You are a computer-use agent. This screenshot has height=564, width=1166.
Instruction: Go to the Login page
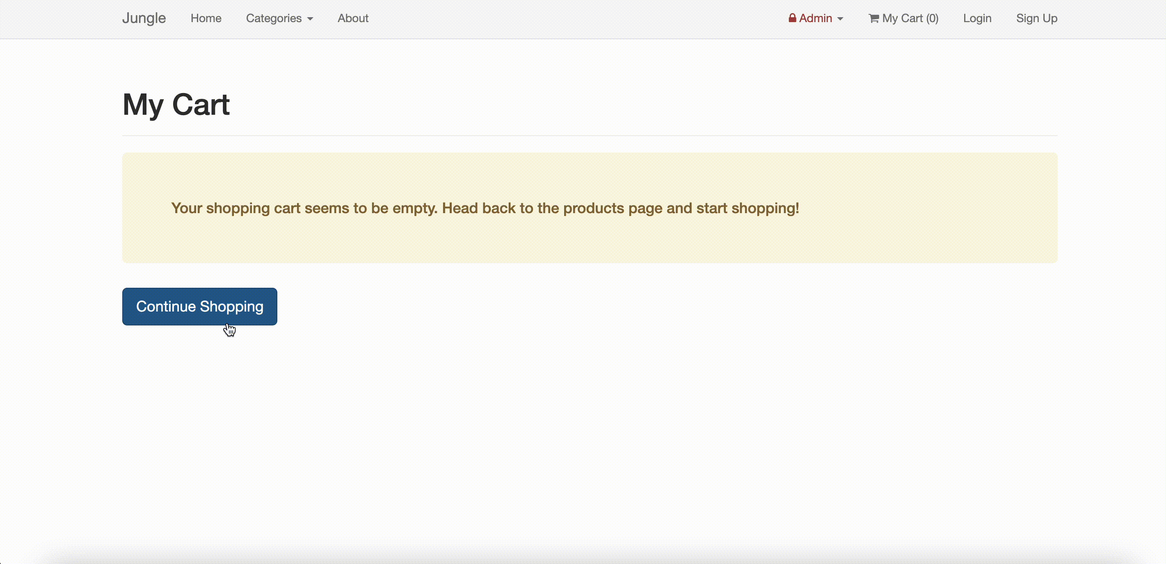pos(977,18)
